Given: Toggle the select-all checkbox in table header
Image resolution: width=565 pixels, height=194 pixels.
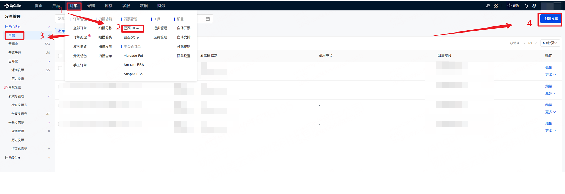Looking at the screenshot, I should [60, 56].
